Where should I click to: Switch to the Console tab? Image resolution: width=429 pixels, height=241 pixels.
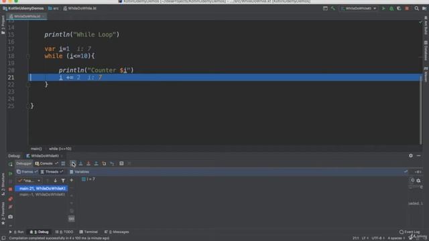[x=44, y=163]
